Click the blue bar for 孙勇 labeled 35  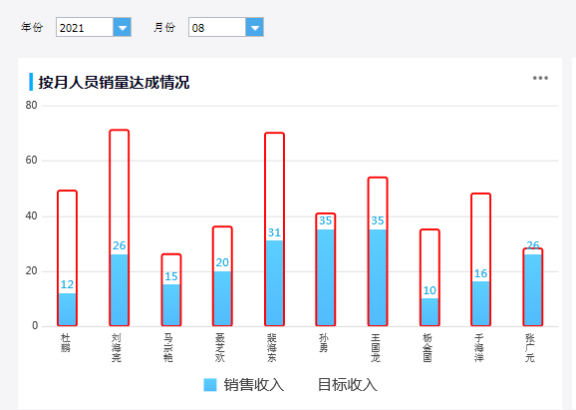point(326,277)
